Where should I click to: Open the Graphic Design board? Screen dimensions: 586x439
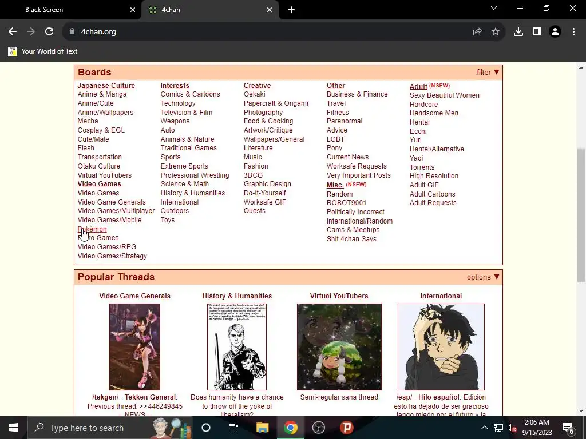(267, 184)
